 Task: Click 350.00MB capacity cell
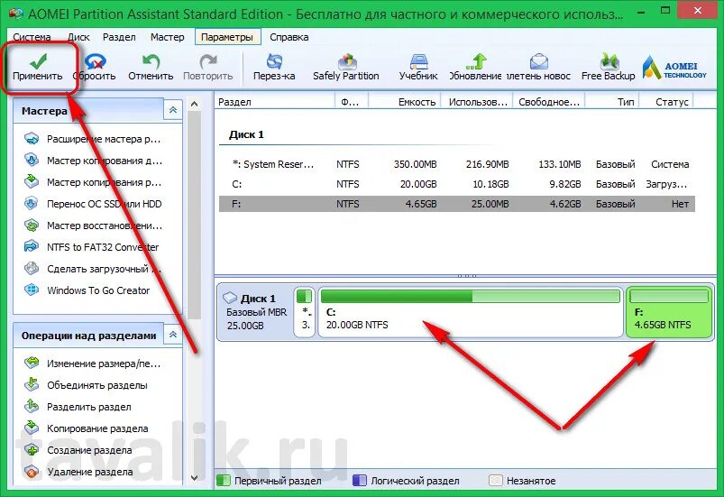pyautogui.click(x=415, y=164)
